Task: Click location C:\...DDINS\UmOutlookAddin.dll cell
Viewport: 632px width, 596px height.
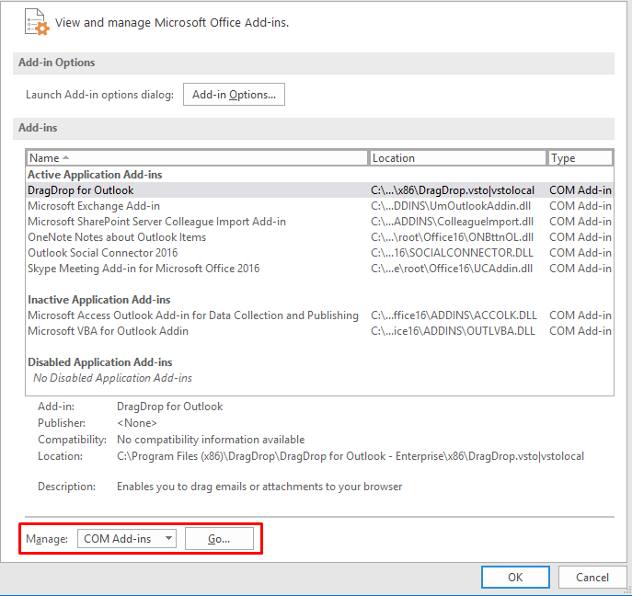Action: point(451,206)
